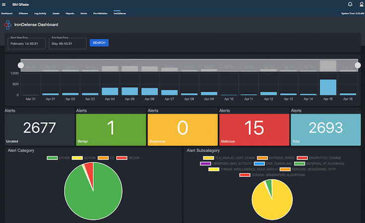Toggle EXTERNAL_IP_SCANNING legend item
The image size is (365, 223).
tap(319, 164)
